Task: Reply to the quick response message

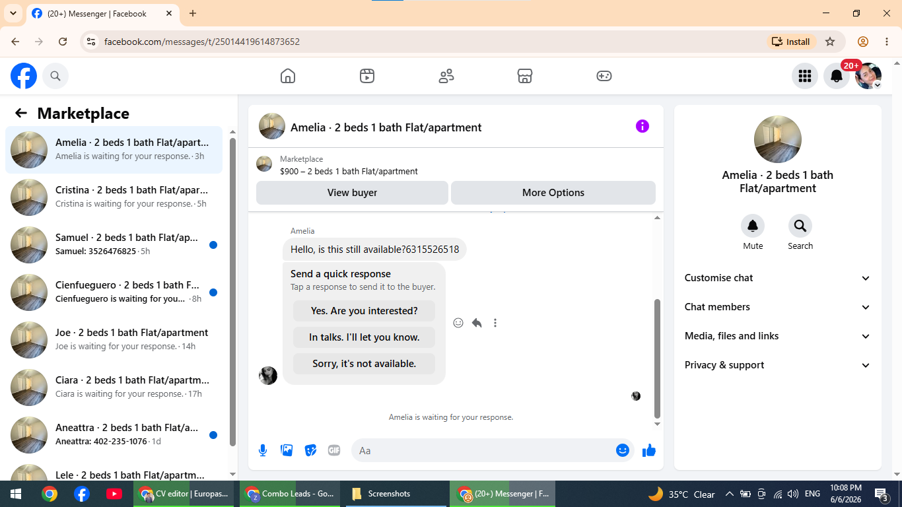Action: click(477, 323)
